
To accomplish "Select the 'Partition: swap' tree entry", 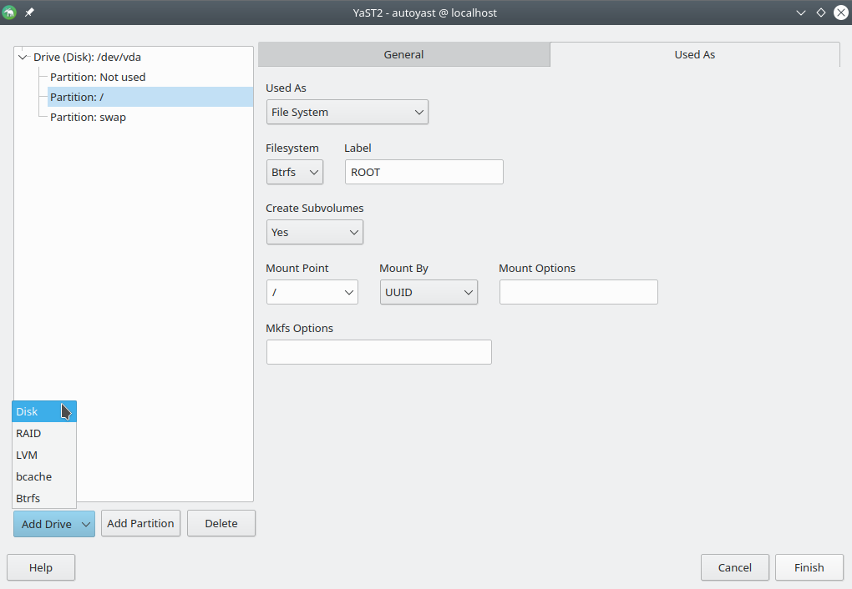I will tap(88, 117).
